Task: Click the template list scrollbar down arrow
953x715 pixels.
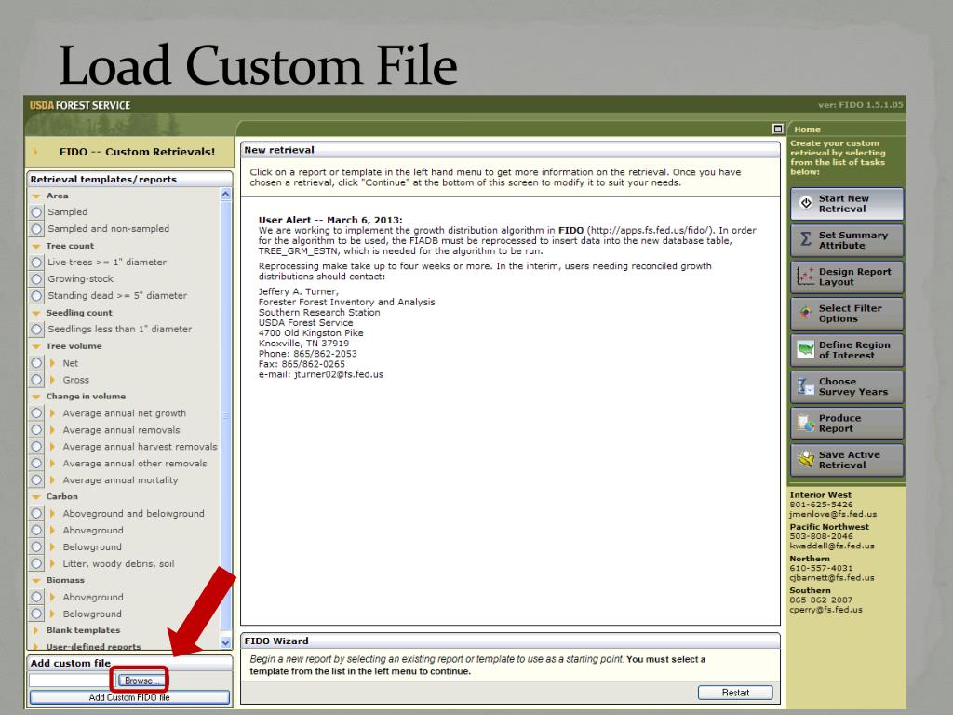Action: pos(225,642)
